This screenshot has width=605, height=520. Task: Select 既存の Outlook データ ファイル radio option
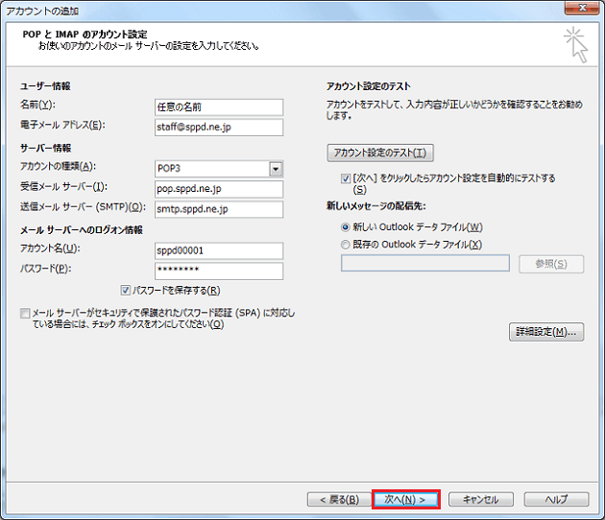[346, 245]
